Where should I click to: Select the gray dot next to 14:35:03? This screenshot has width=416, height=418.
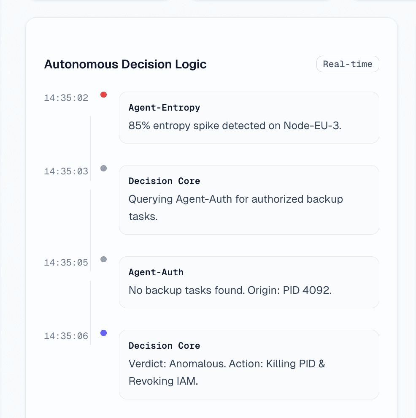[103, 168]
